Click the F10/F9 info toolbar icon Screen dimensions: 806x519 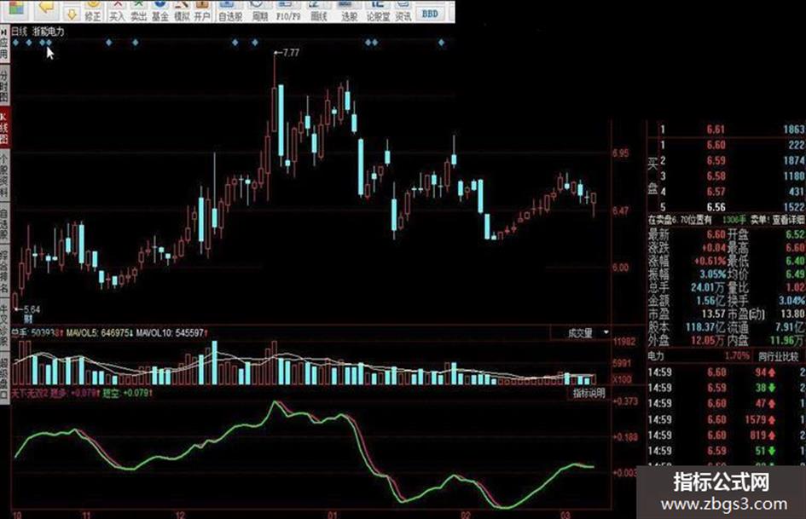click(x=288, y=11)
